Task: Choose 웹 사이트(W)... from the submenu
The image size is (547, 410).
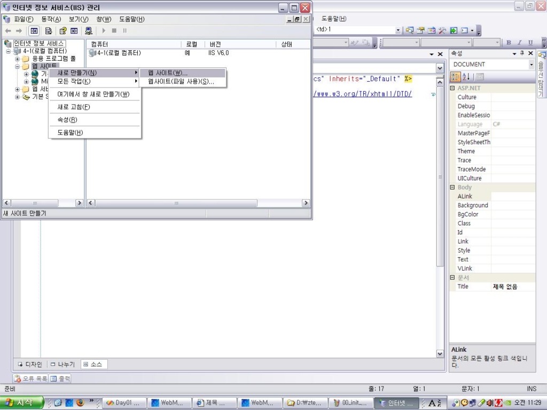Action: [183, 73]
